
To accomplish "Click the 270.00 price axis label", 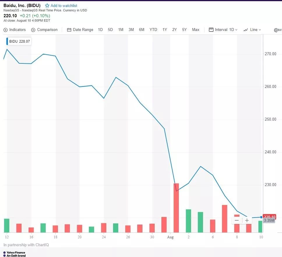I will pos(270,54).
